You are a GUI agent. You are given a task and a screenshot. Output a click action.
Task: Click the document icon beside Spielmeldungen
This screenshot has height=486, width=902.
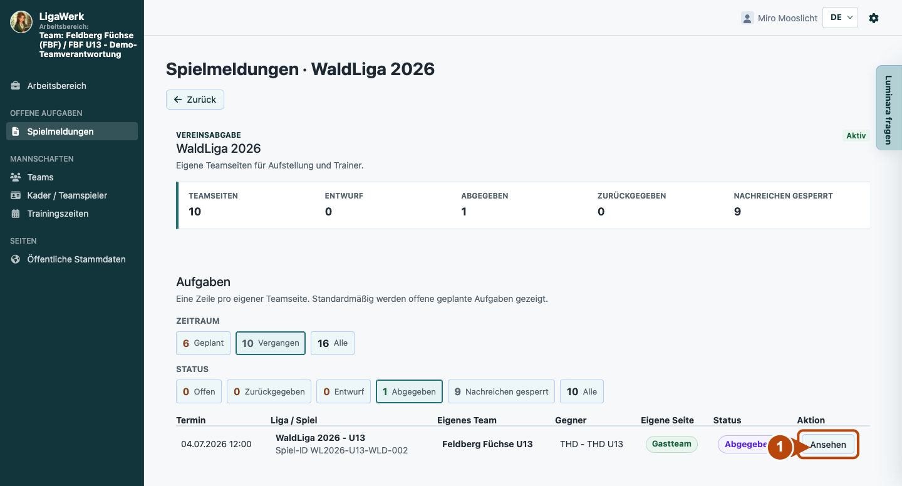pos(16,132)
